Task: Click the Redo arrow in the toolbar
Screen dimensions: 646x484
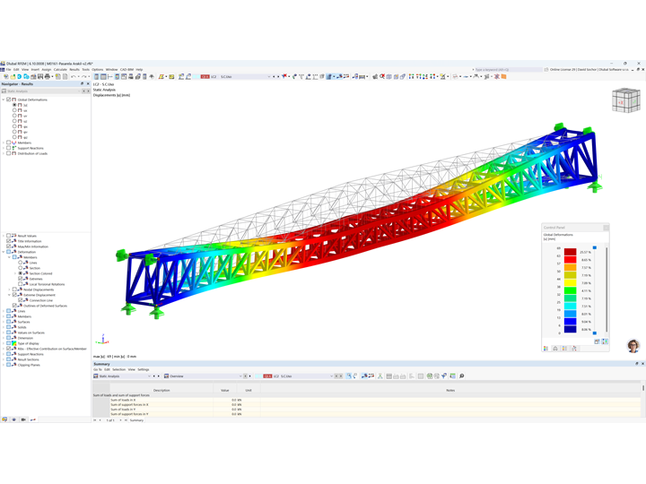Action: click(84, 76)
